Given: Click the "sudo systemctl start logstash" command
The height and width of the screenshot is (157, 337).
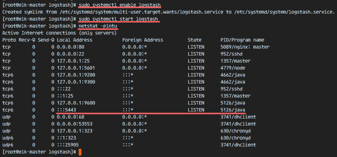Looking at the screenshot, I should (118, 19).
